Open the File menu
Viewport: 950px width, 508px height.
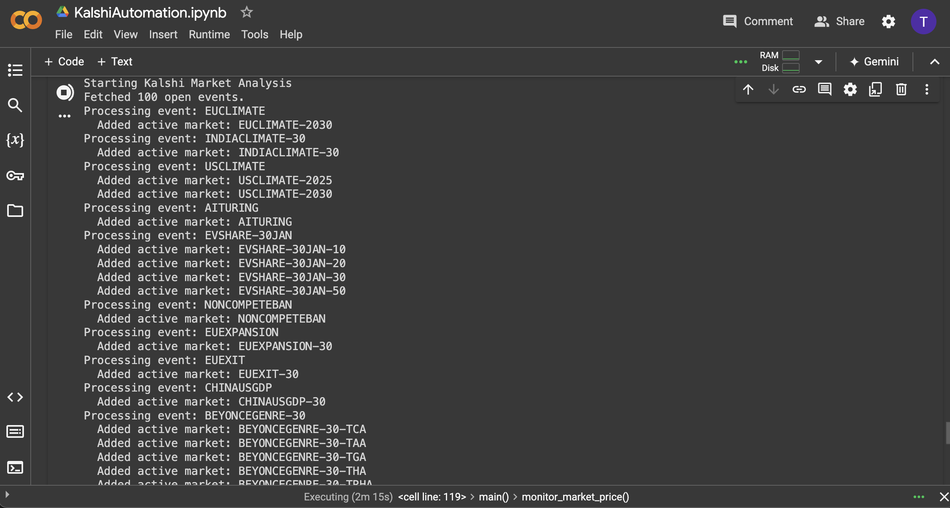point(64,34)
